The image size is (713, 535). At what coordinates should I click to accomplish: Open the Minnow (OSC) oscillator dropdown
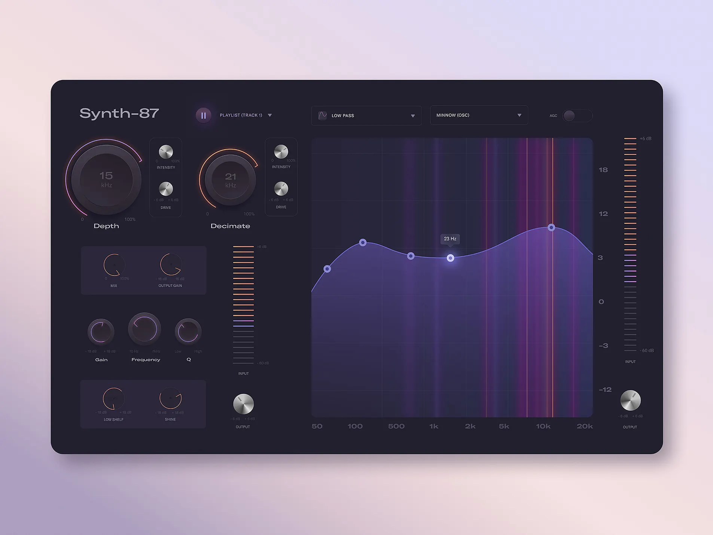(x=479, y=115)
